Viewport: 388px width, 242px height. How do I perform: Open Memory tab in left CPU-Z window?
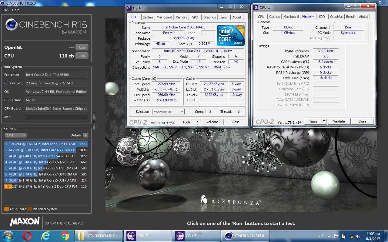[181, 17]
